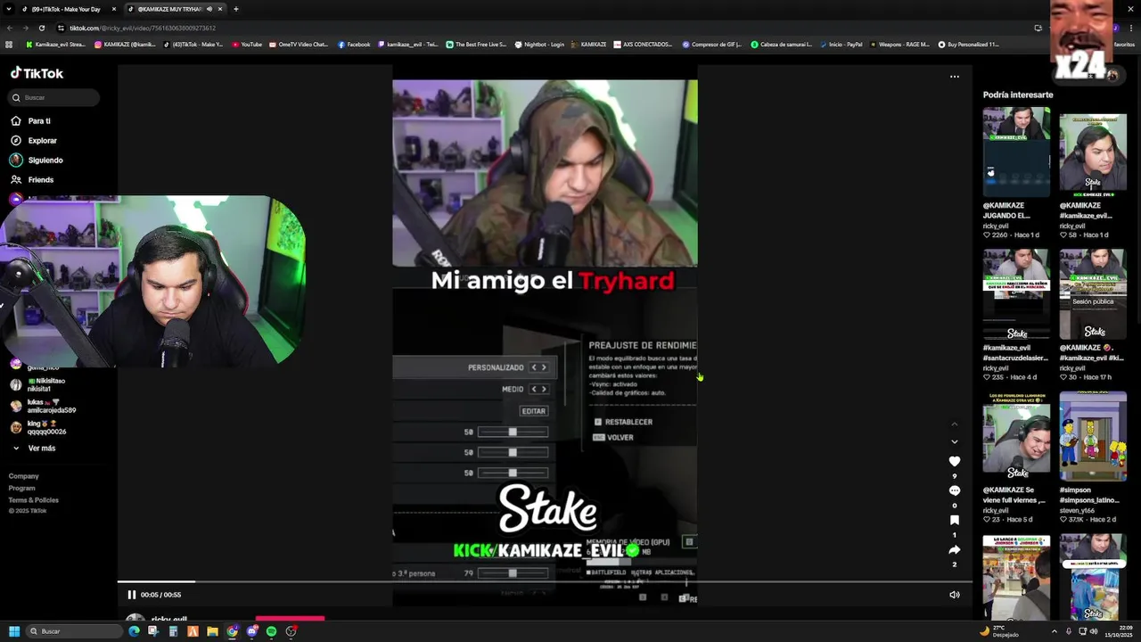
Task: Switch to the TikTok - Make Your Day tab
Action: 69,9
